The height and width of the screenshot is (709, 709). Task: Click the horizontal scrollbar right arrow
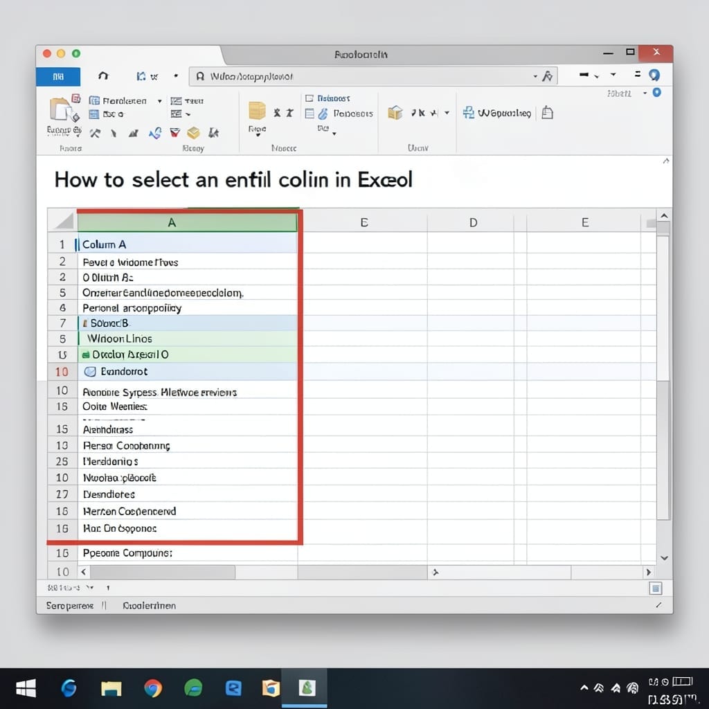click(x=648, y=572)
